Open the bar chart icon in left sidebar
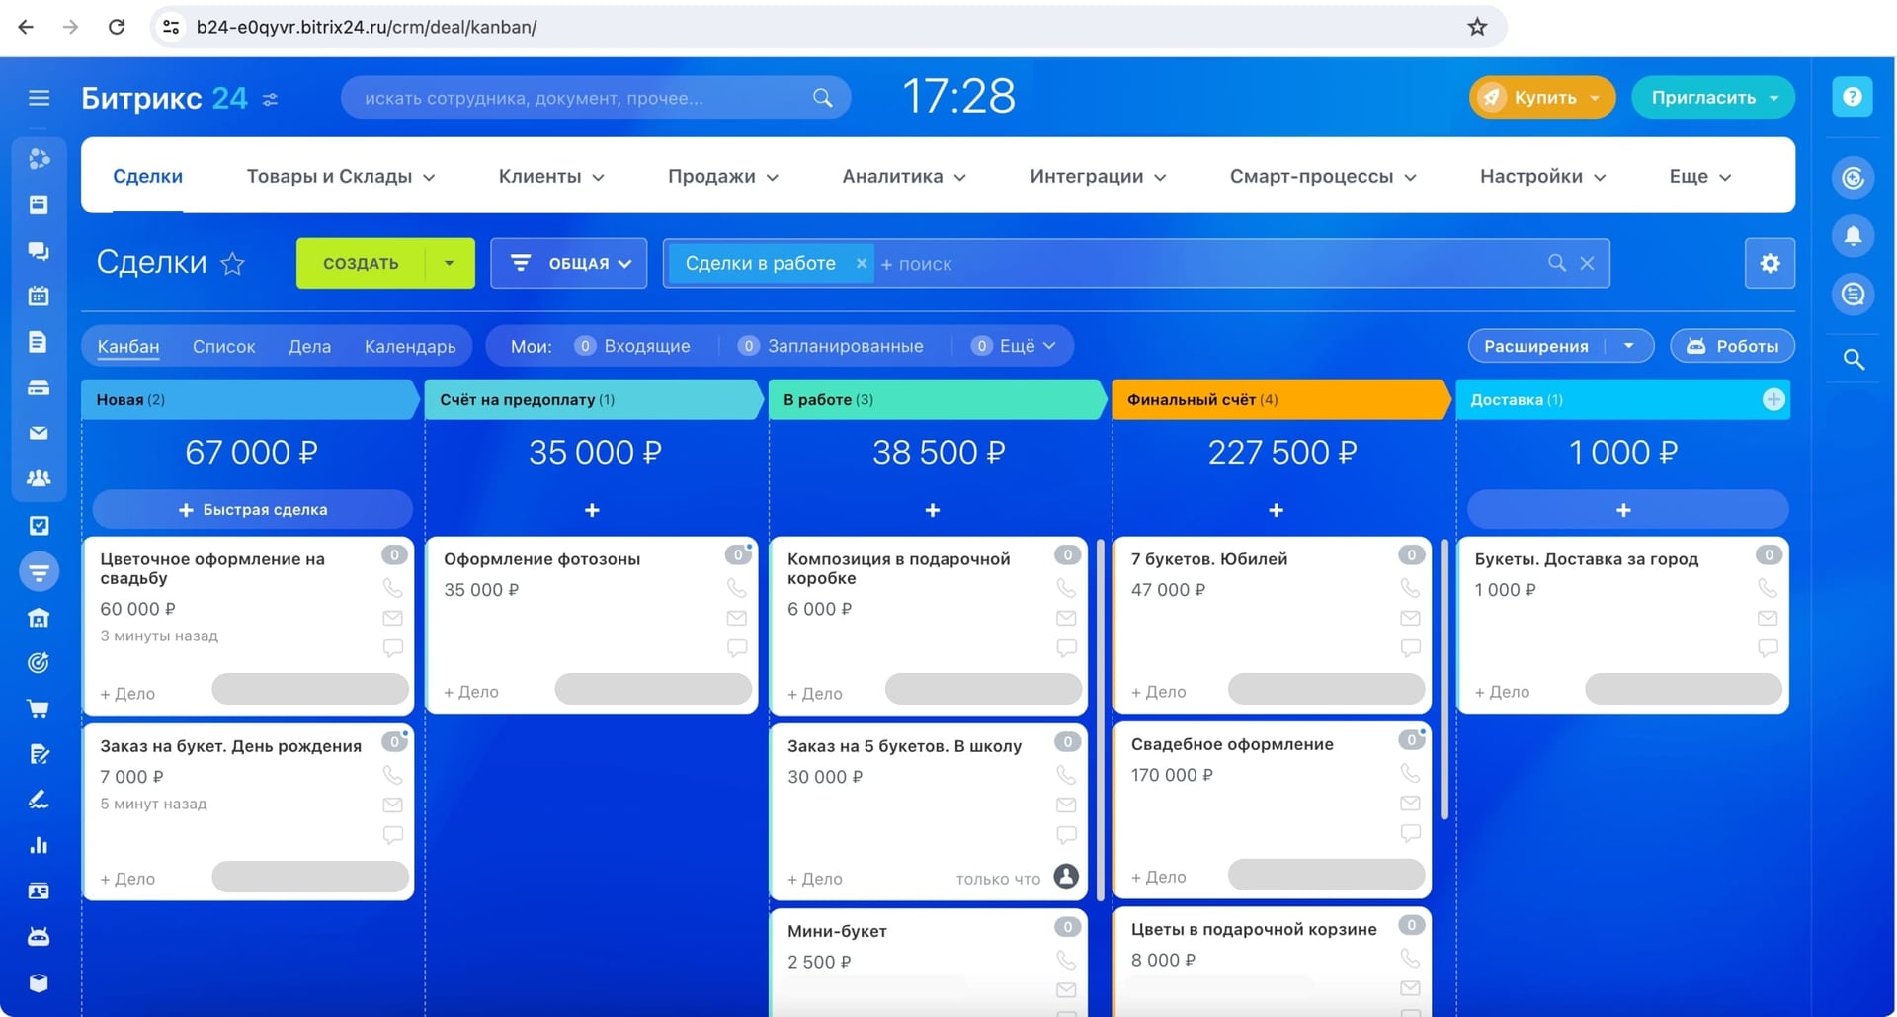1897x1017 pixels. tap(39, 845)
